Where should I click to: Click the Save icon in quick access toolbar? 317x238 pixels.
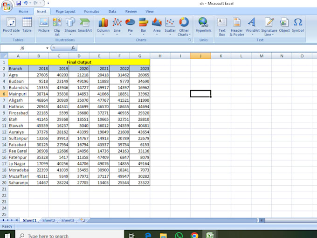point(19,3)
